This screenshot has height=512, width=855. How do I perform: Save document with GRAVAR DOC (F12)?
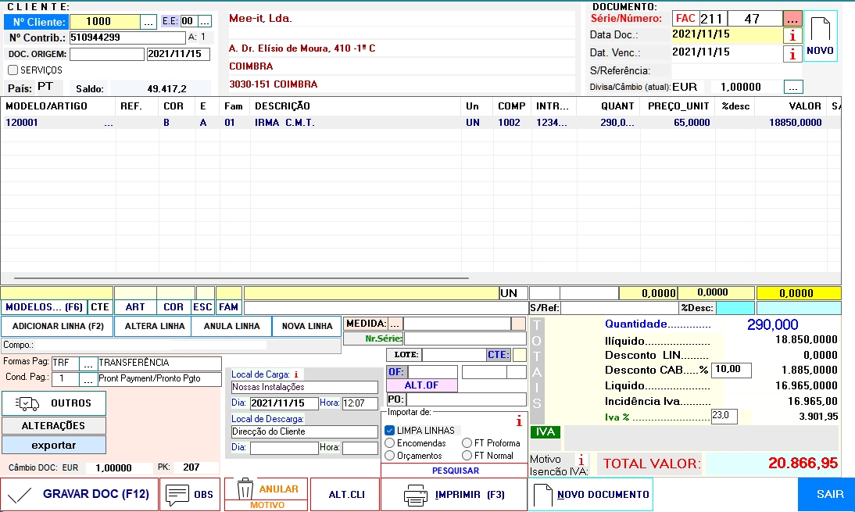point(79,494)
